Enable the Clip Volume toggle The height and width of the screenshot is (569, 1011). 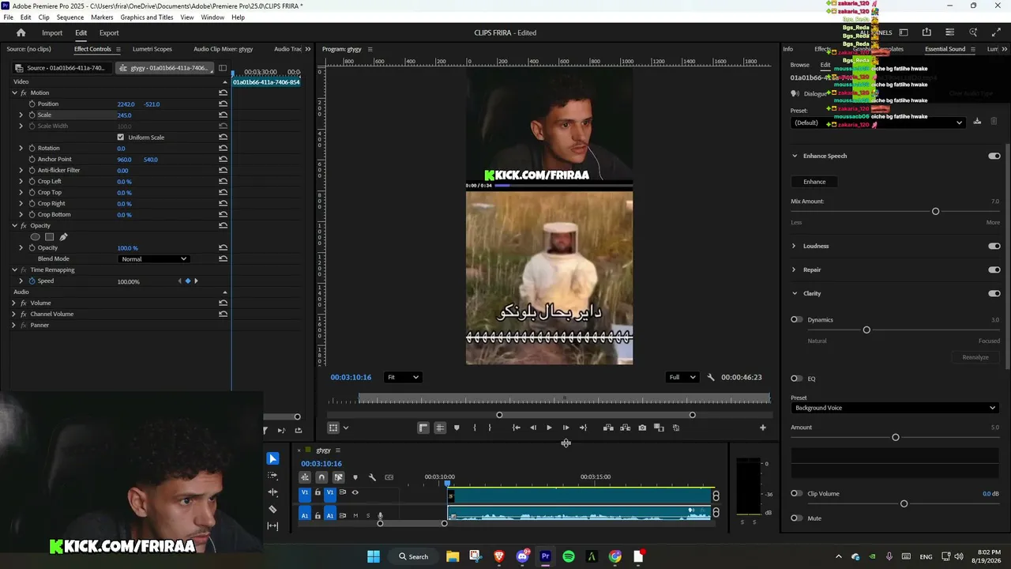[x=797, y=494]
